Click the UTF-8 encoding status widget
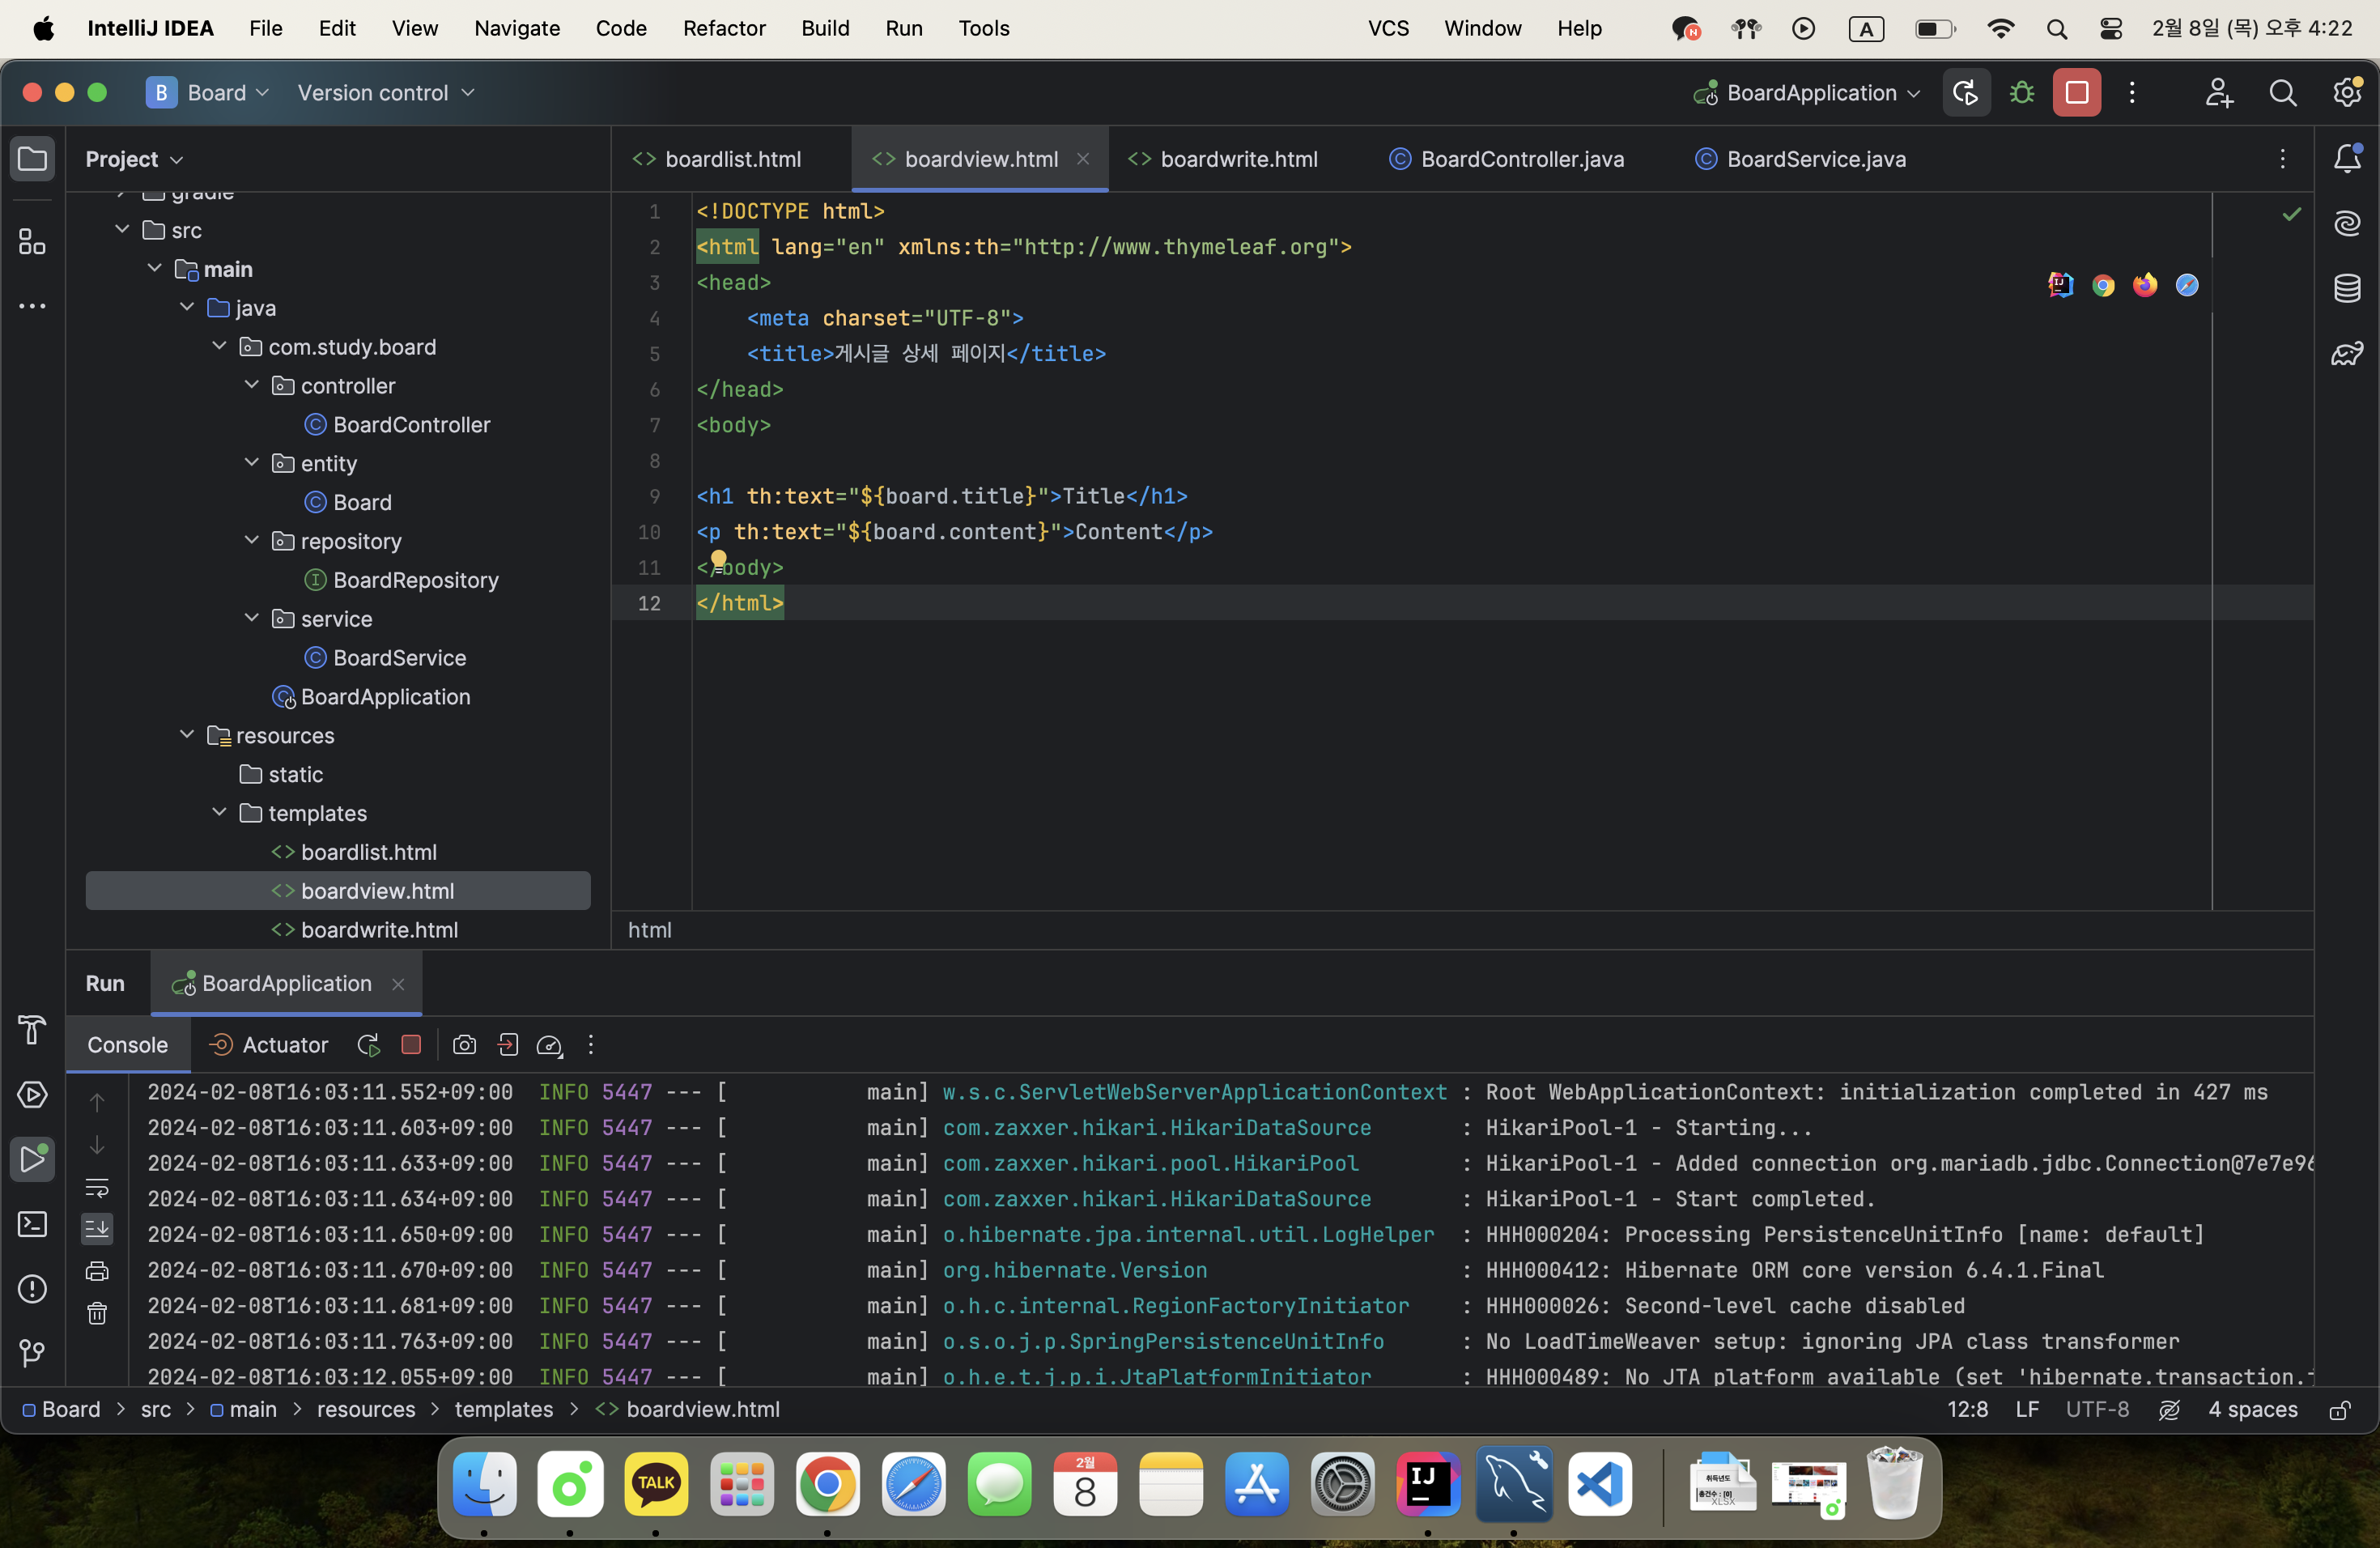2380x1548 pixels. click(2097, 1409)
